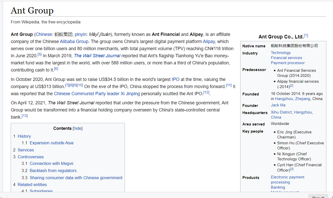
Task: Jump to citation 3 after Cyril Han
Action: click(x=291, y=169)
